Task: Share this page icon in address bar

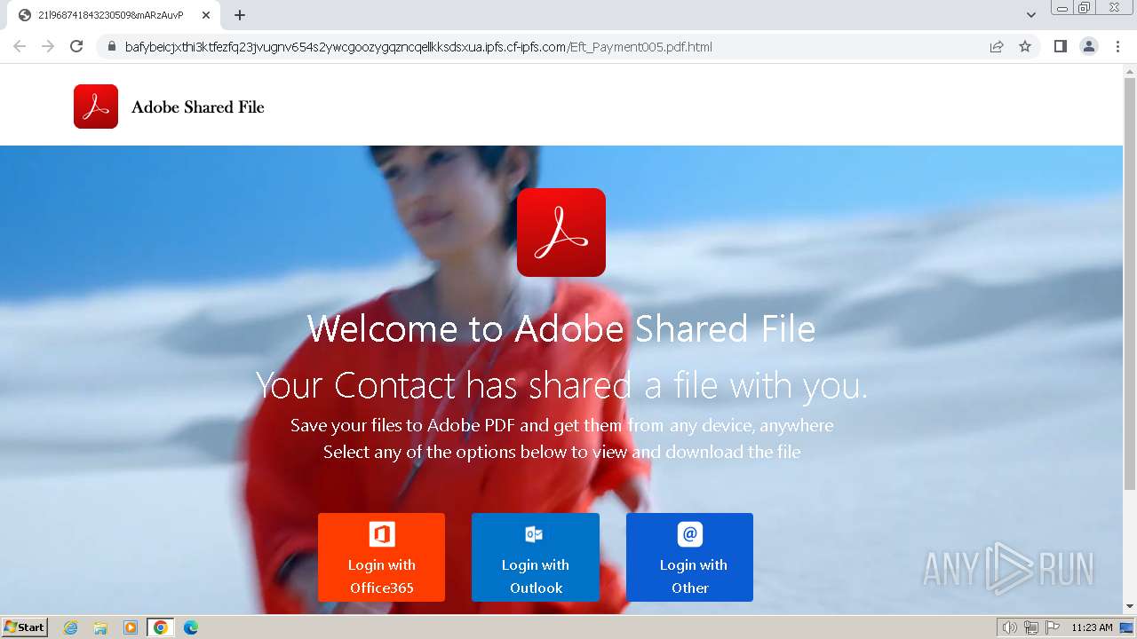Action: pos(997,46)
